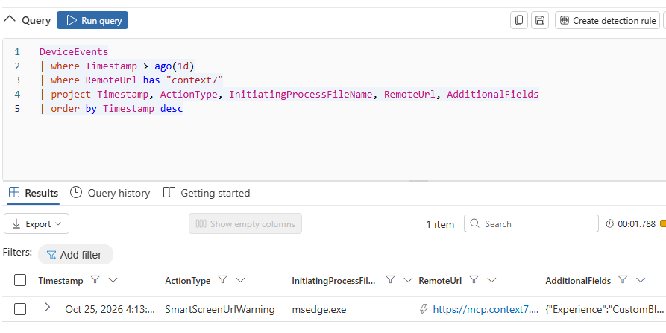Image resolution: width=666 pixels, height=333 pixels.
Task: Click the Timestamp column header
Action: coord(60,280)
